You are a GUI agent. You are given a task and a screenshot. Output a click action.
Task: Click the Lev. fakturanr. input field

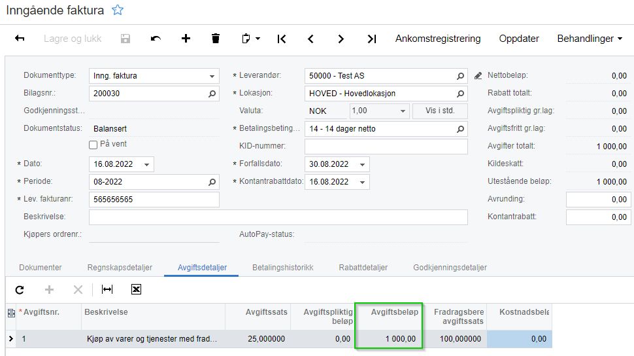point(154,199)
